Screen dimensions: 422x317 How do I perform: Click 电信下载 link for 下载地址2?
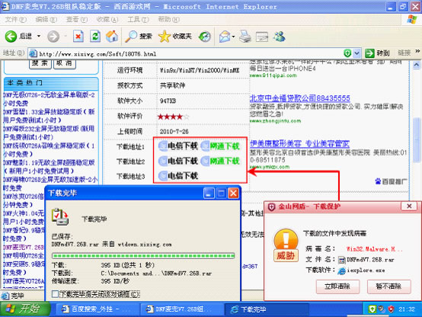178,161
